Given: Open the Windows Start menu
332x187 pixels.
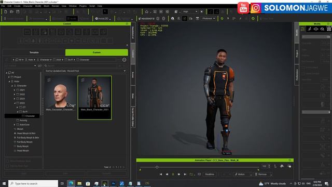Looking at the screenshot, I should (4, 183).
